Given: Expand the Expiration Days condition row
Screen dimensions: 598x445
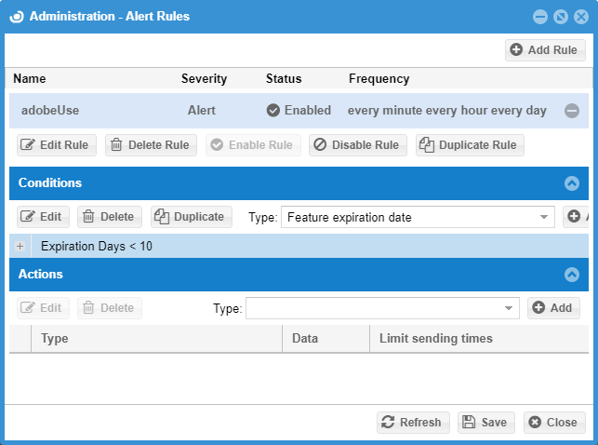Looking at the screenshot, I should tap(20, 247).
